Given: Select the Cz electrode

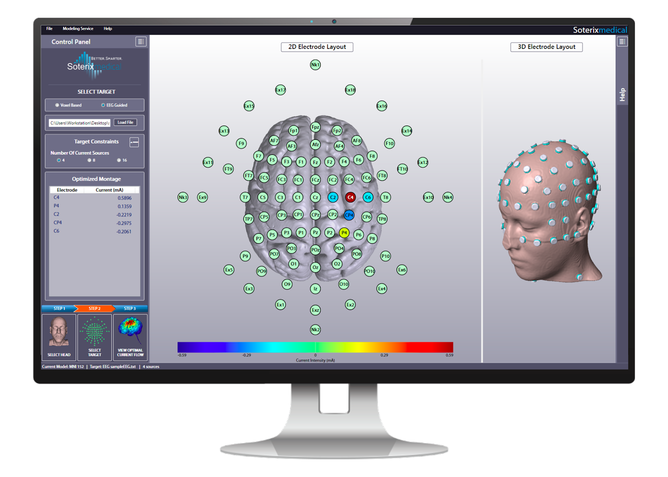Looking at the screenshot, I should (315, 197).
